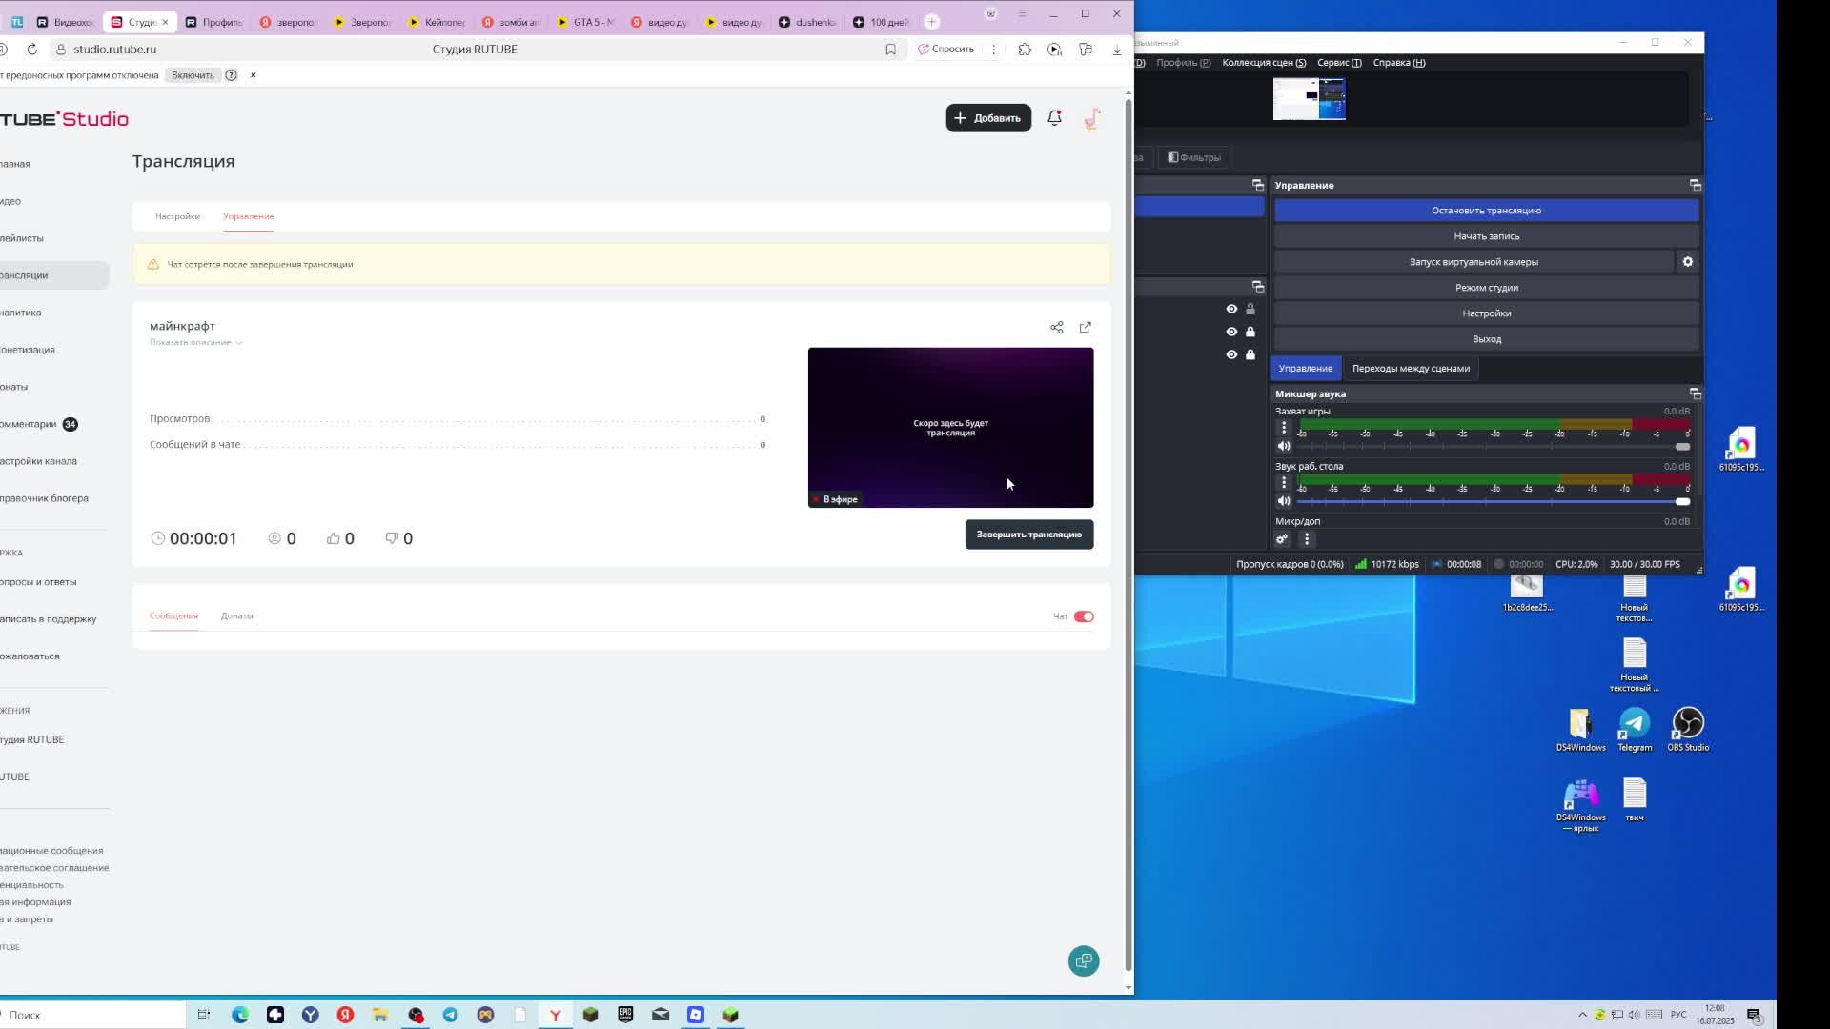Image resolution: width=1830 pixels, height=1029 pixels.
Task: Open Звук раб. стола three-dot menu
Action: [1284, 483]
